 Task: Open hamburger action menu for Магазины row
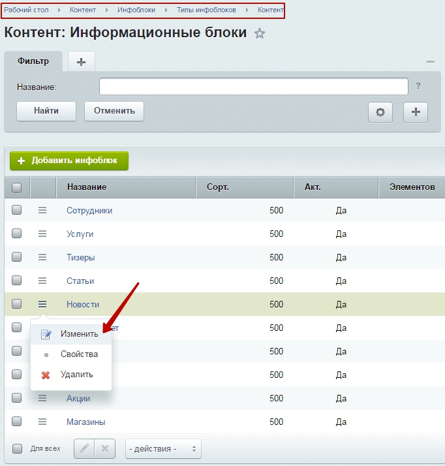[42, 422]
